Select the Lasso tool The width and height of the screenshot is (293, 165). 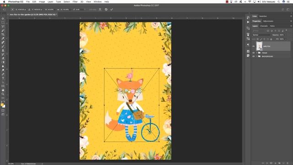(x=3, y=27)
